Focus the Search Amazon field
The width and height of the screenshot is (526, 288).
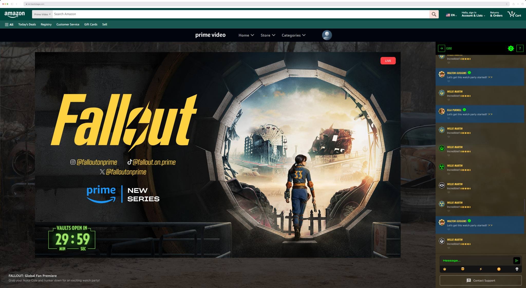point(241,14)
